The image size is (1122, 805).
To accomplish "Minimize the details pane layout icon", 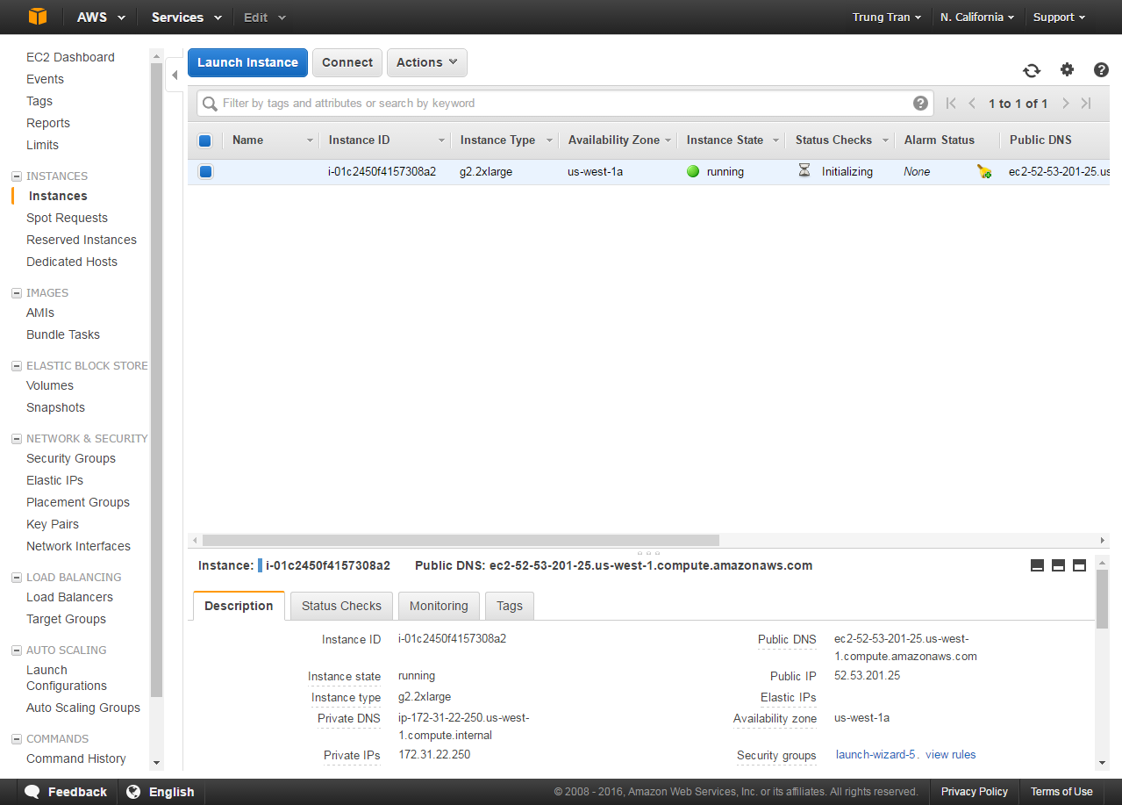I will [1037, 565].
